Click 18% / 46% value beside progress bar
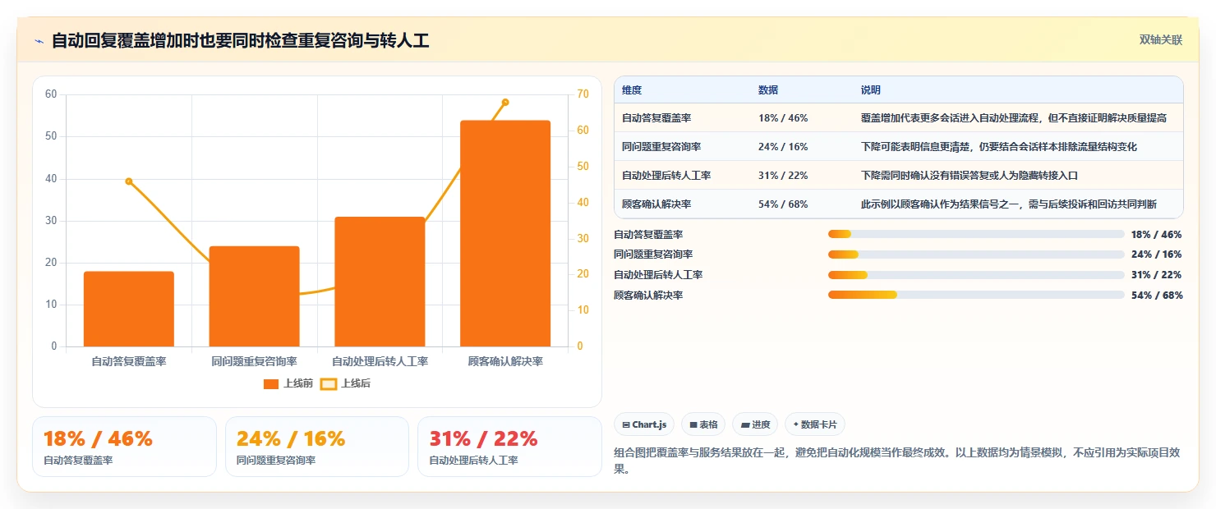This screenshot has width=1216, height=509. tap(1157, 235)
